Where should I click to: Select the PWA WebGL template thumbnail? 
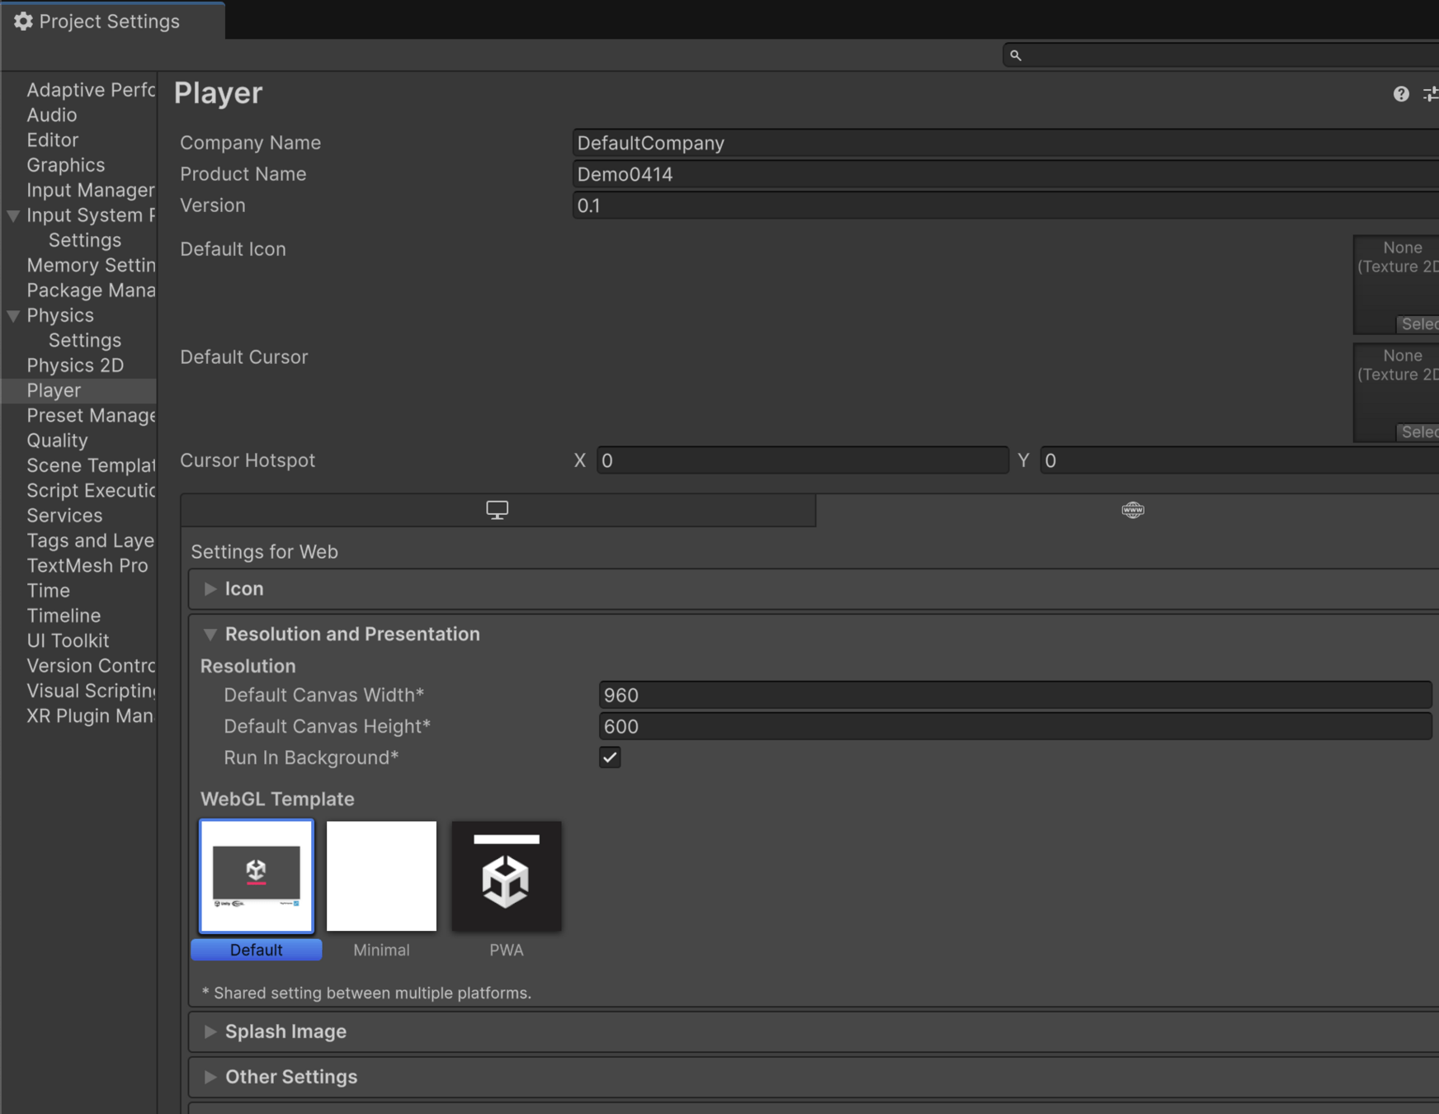[507, 876]
